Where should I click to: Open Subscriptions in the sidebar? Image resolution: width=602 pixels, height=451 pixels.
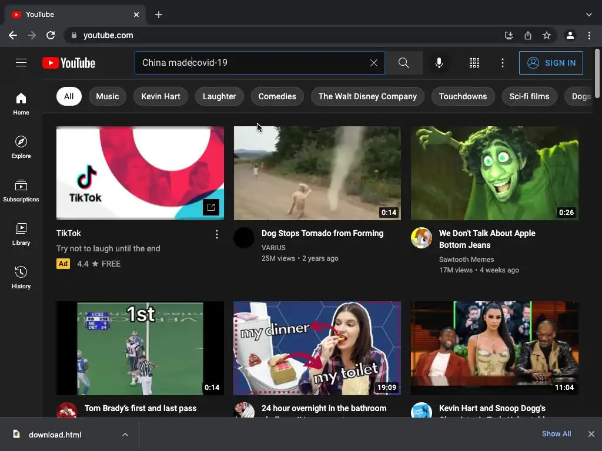21,191
